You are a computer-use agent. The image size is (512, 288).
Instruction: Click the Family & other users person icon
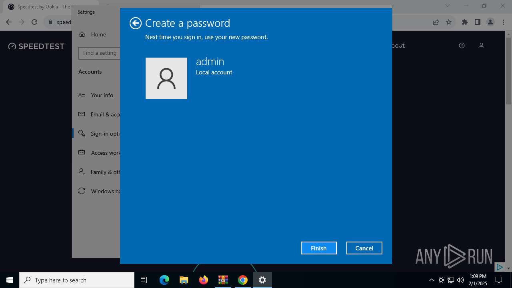click(82, 172)
